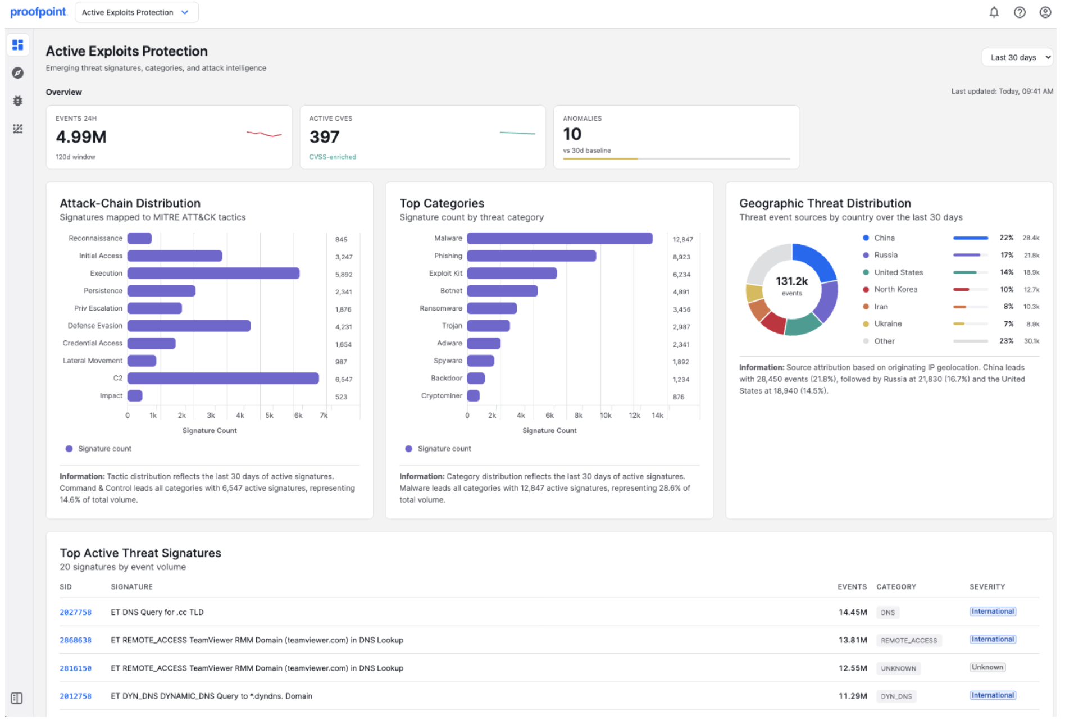Open the Anomalies card showing 10

[x=676, y=137]
